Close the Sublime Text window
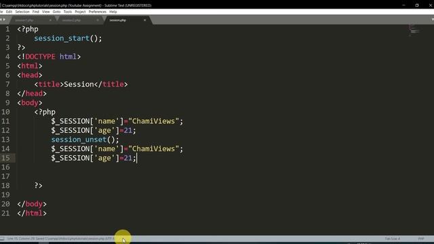Screen dimensions: 434x244 point(431,5)
